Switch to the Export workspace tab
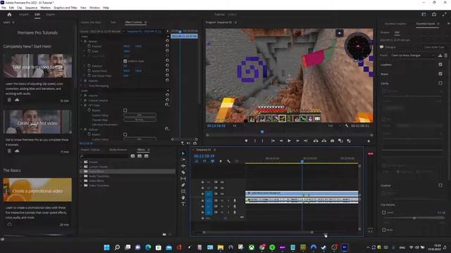 [50, 14]
